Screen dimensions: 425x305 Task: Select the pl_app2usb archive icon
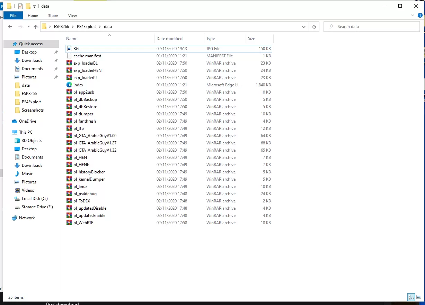pyautogui.click(x=69, y=92)
